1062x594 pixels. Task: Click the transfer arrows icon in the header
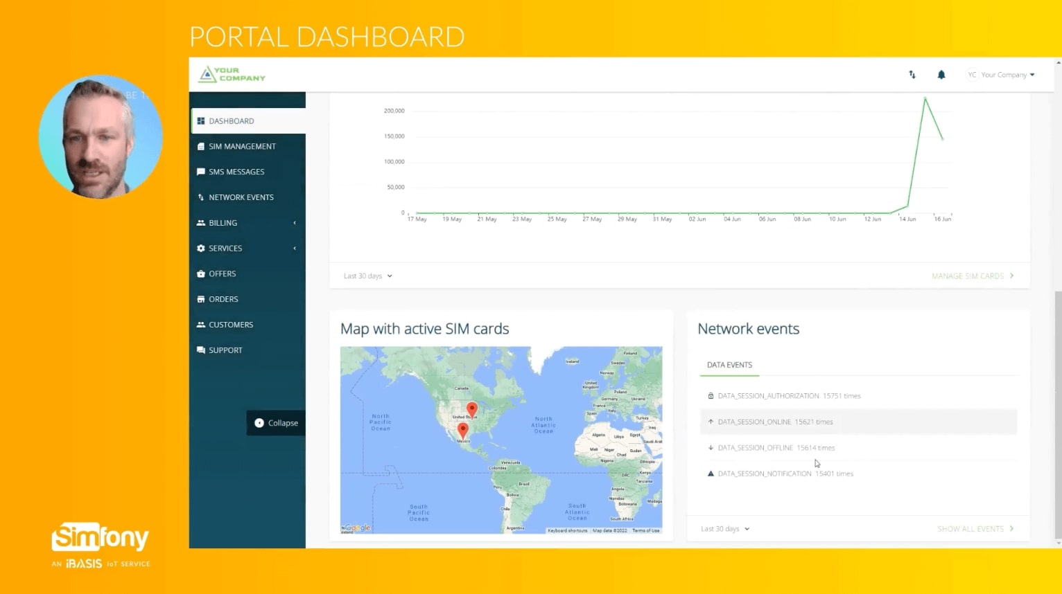(912, 74)
